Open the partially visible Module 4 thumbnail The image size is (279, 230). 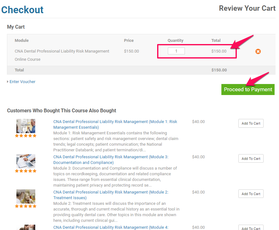pyautogui.click(x=26, y=227)
